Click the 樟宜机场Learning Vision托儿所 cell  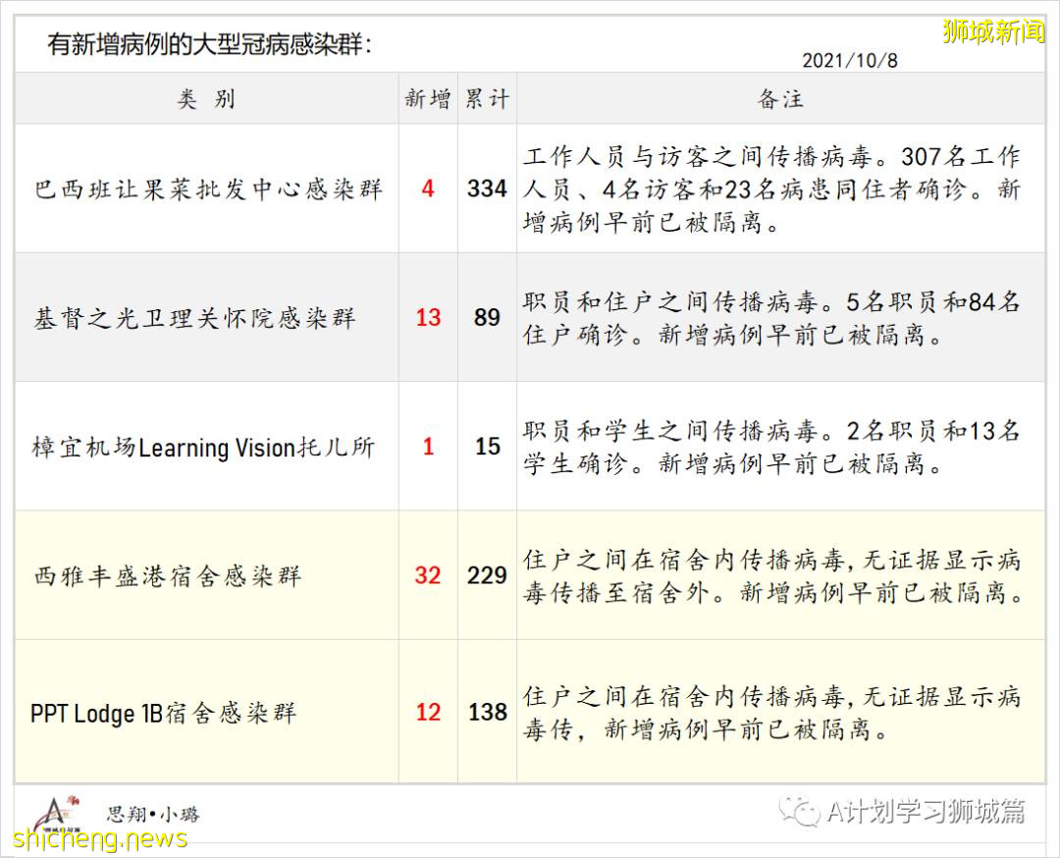click(203, 448)
